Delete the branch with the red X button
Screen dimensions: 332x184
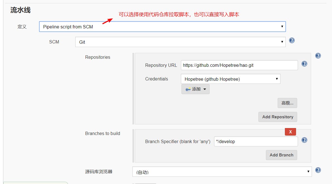(x=290, y=132)
